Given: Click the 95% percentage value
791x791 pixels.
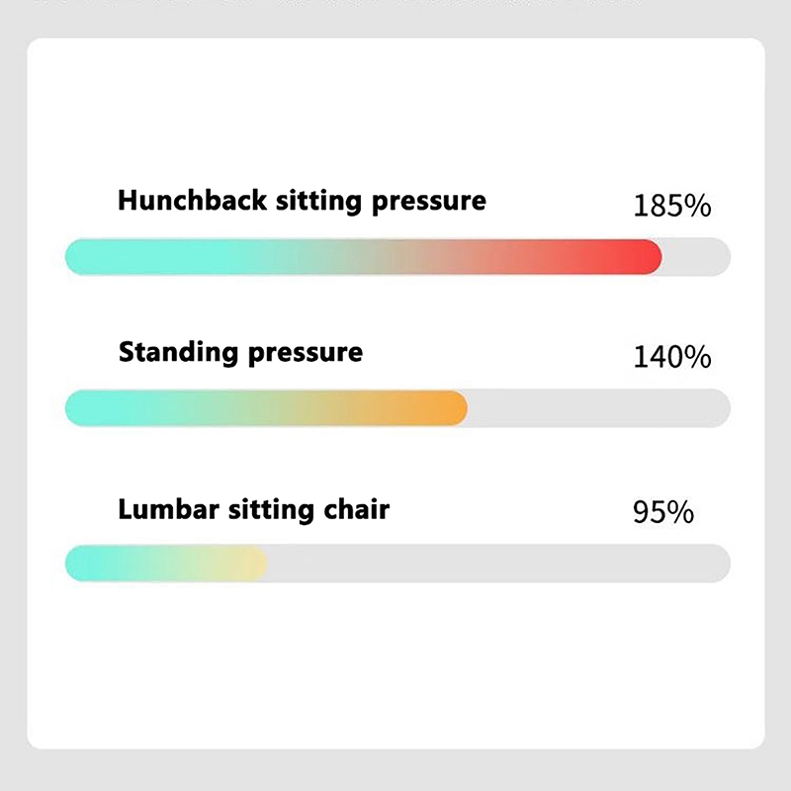Looking at the screenshot, I should pos(662,514).
